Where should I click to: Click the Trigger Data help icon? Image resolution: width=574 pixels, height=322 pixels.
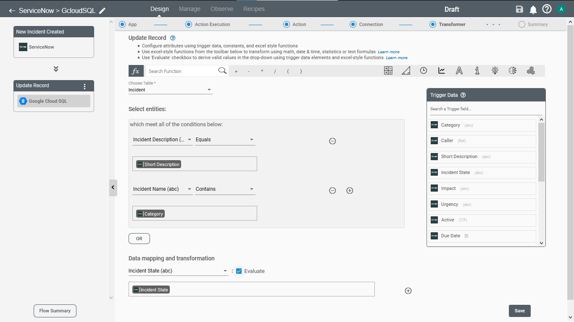(x=463, y=95)
